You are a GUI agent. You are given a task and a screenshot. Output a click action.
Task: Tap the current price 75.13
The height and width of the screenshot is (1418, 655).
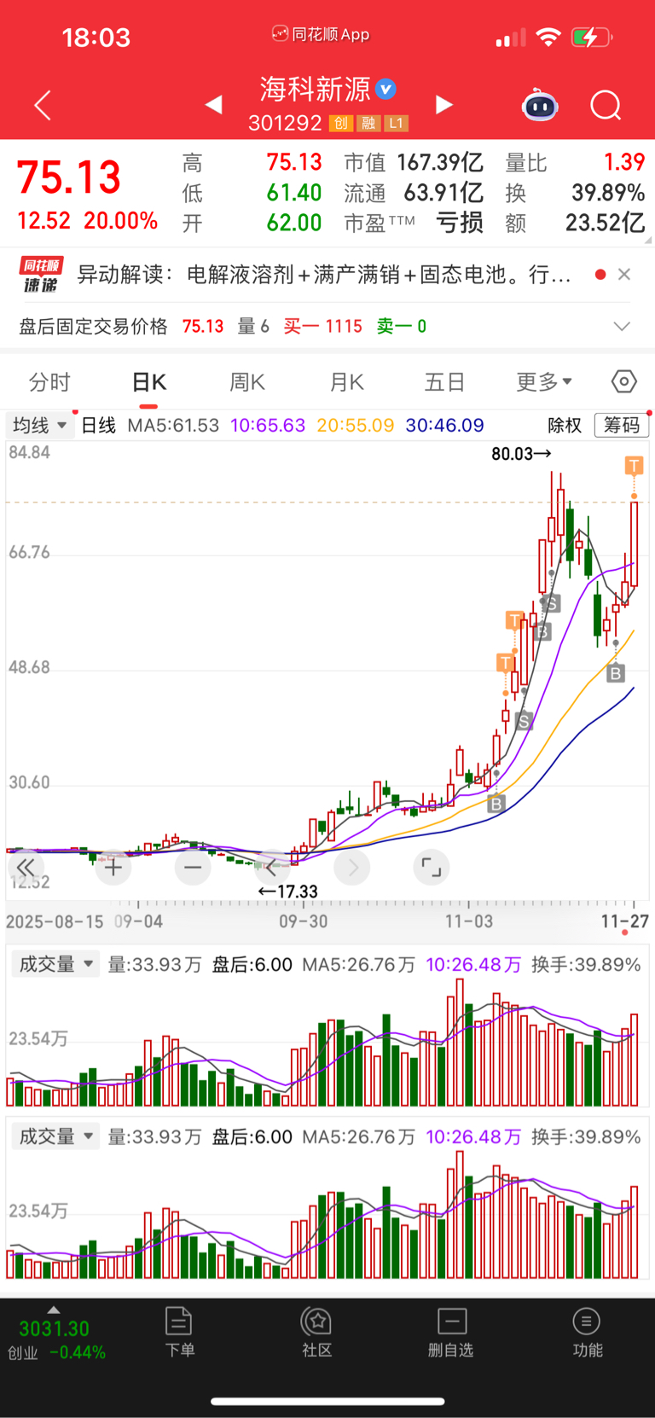pyautogui.click(x=69, y=177)
